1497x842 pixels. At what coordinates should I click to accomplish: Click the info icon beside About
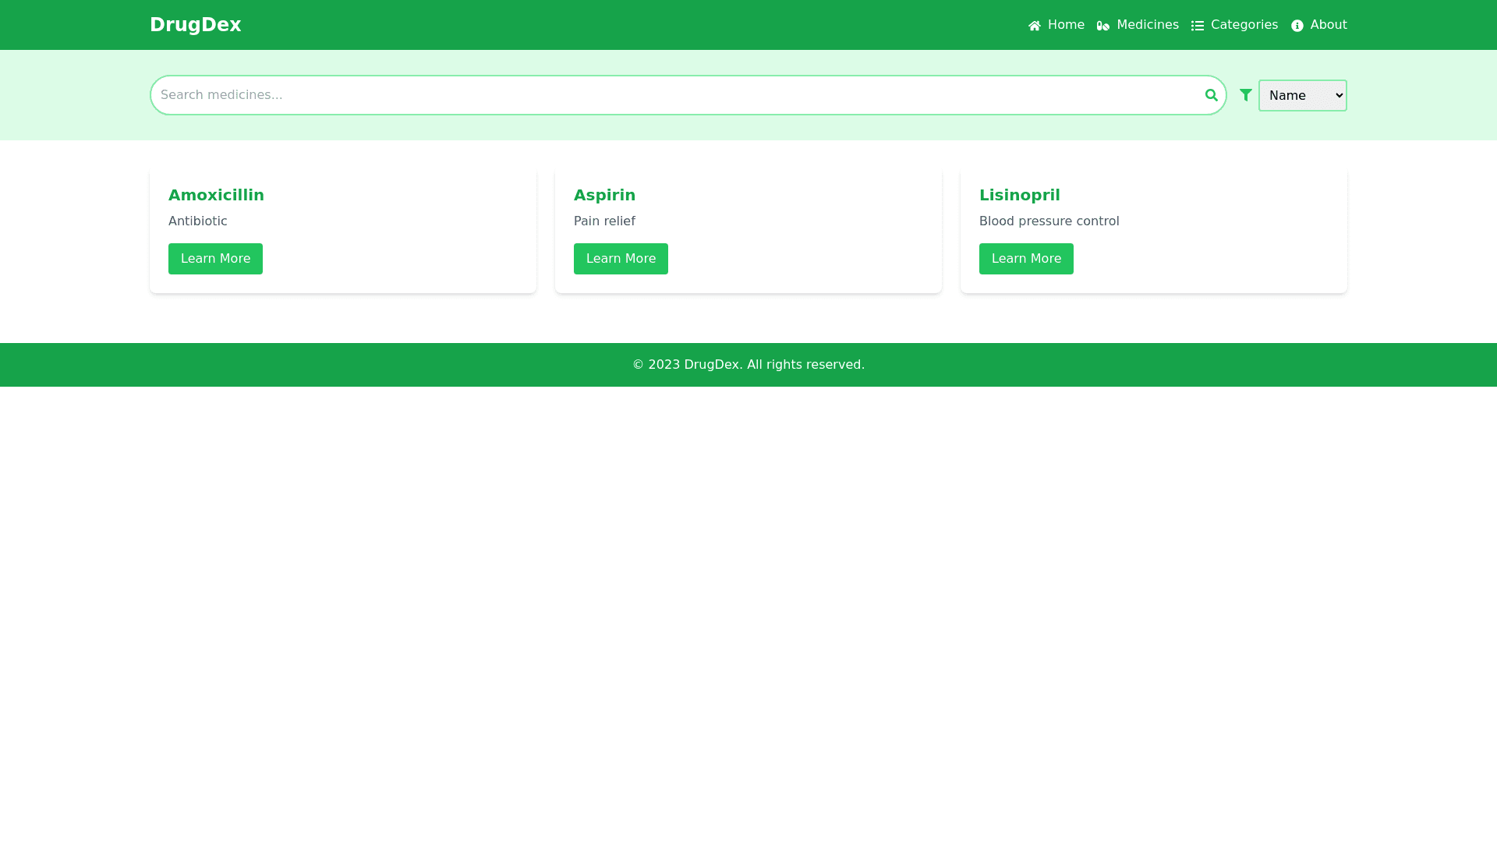[x=1296, y=25]
